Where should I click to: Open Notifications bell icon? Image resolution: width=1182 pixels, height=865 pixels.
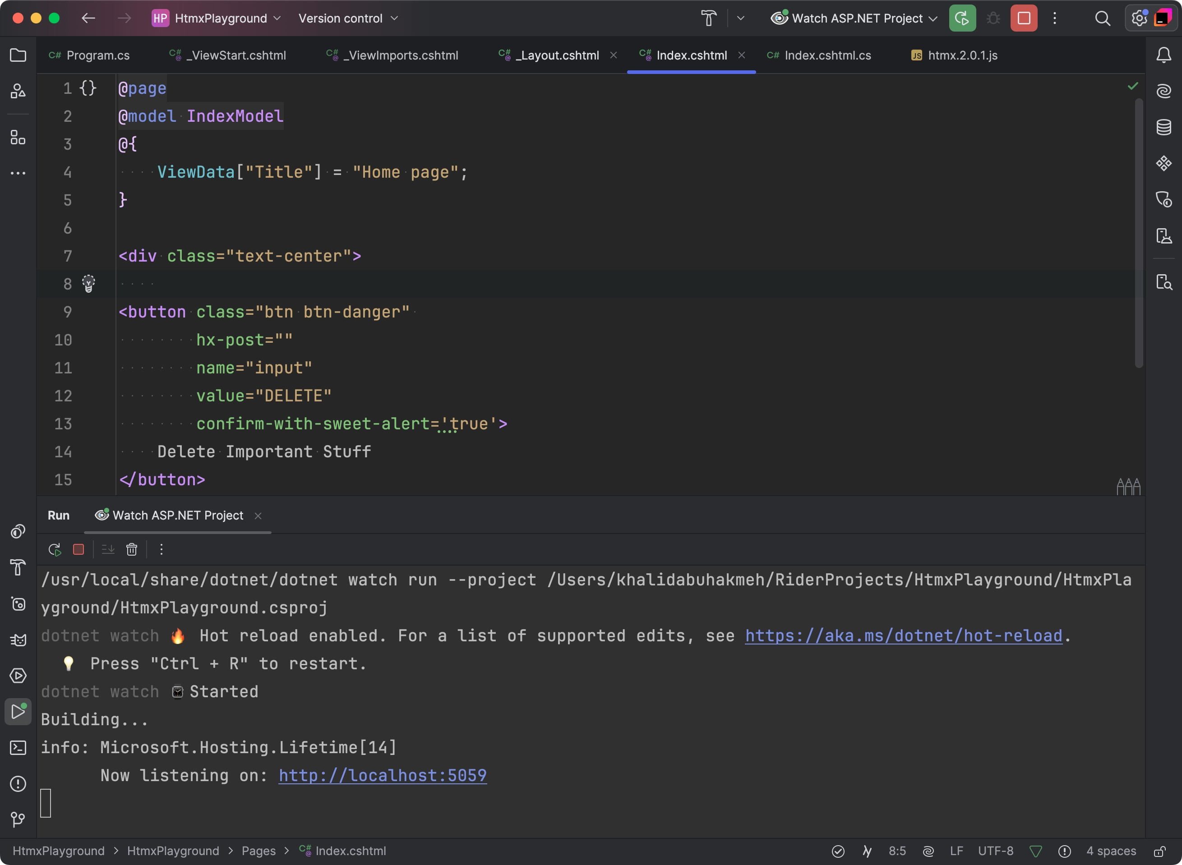point(1163,55)
